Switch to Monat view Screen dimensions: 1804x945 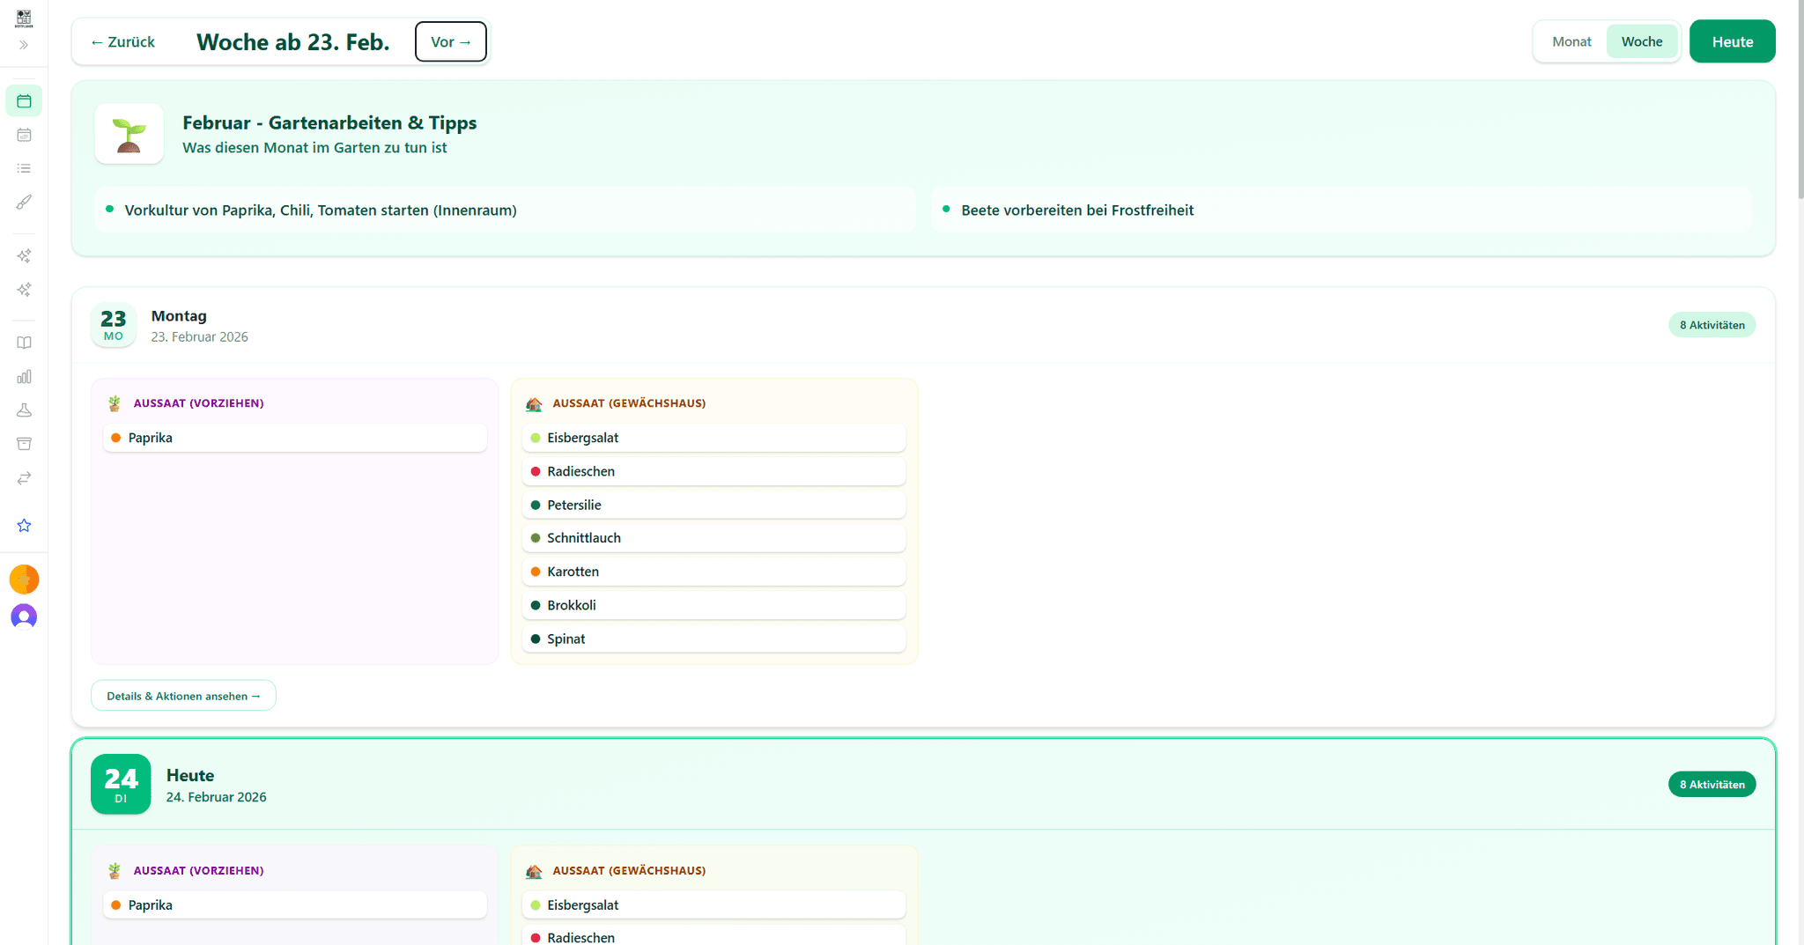(x=1571, y=41)
